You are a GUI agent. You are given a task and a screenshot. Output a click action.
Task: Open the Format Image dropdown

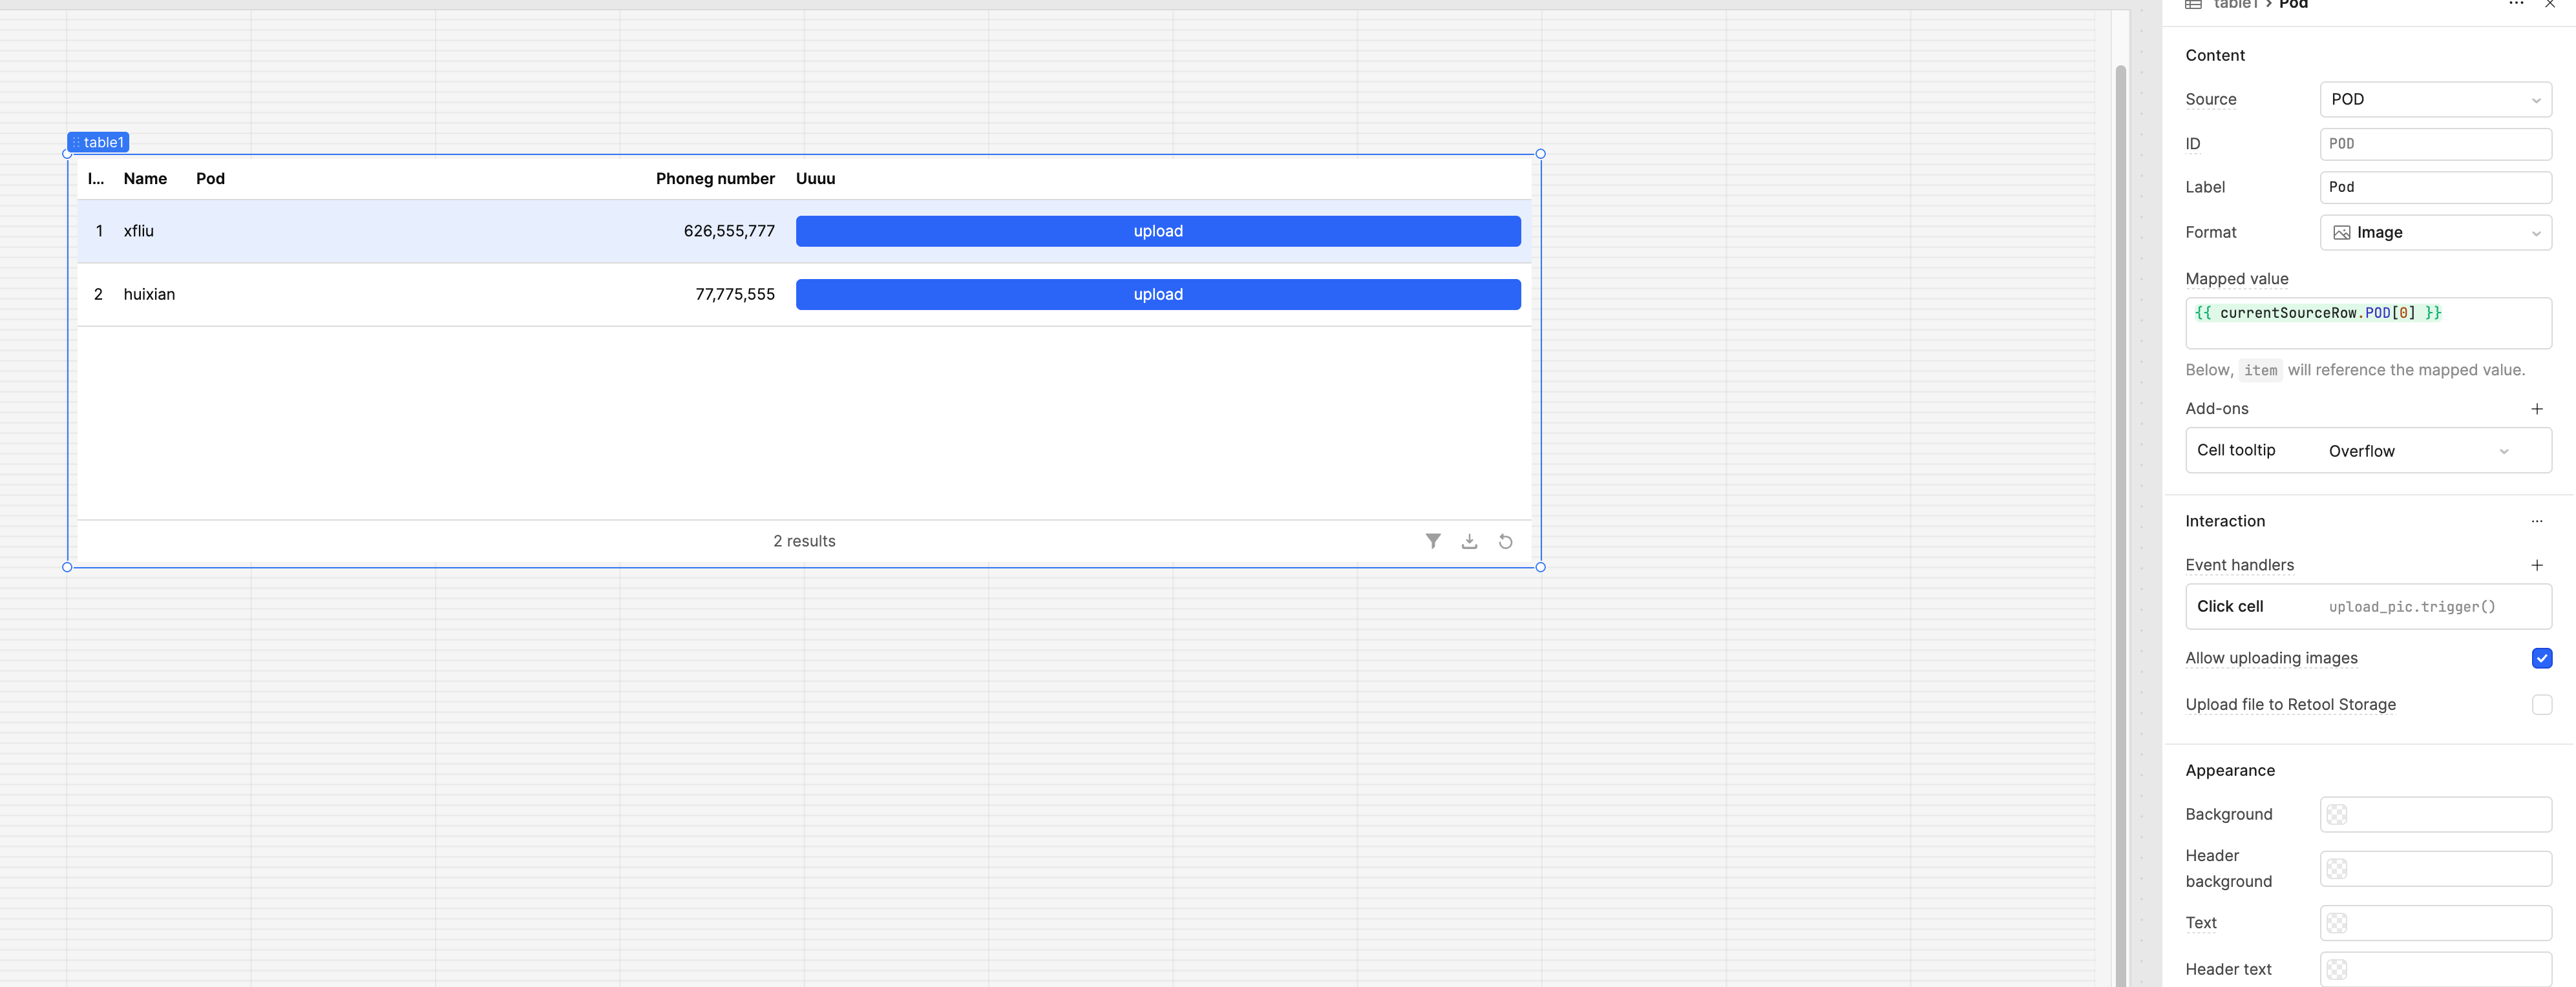(x=2435, y=232)
